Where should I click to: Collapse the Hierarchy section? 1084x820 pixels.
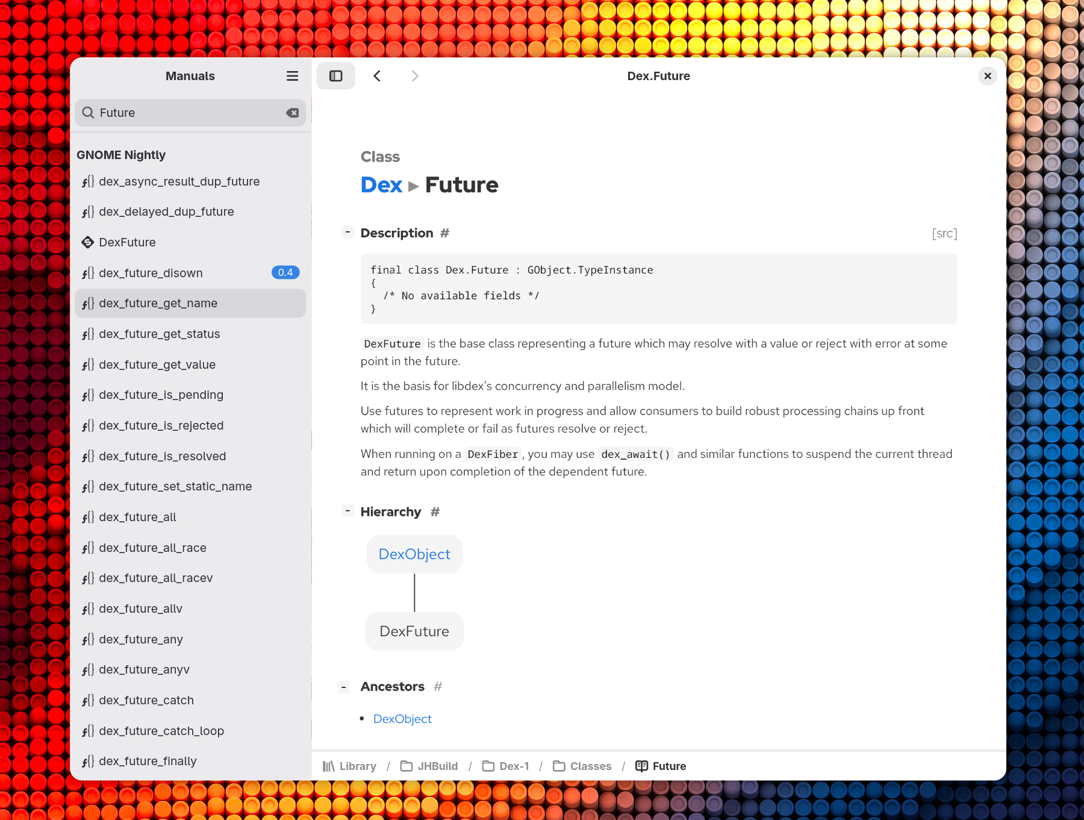click(347, 510)
